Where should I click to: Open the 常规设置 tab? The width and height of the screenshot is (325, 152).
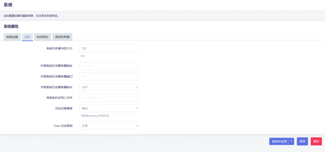point(12,37)
